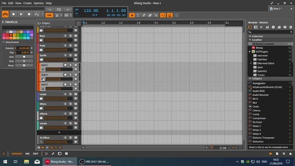This screenshot has width=295, height=166.
Task: Mute the Leads track
Action: pos(76,94)
